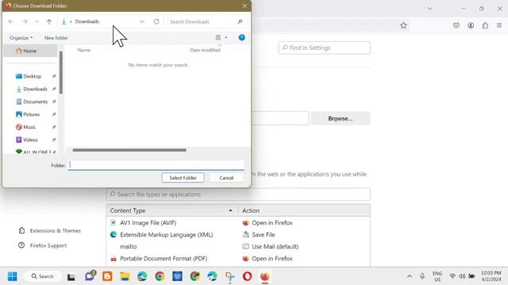Select Documents in navigation pane

tap(35, 101)
